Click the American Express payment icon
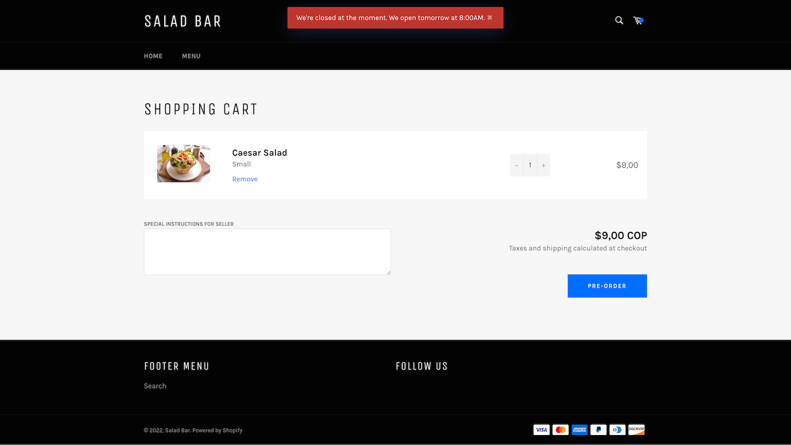The width and height of the screenshot is (791, 445). click(579, 430)
